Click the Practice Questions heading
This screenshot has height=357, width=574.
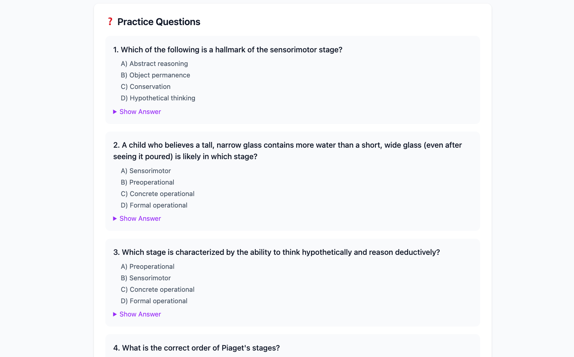[159, 22]
